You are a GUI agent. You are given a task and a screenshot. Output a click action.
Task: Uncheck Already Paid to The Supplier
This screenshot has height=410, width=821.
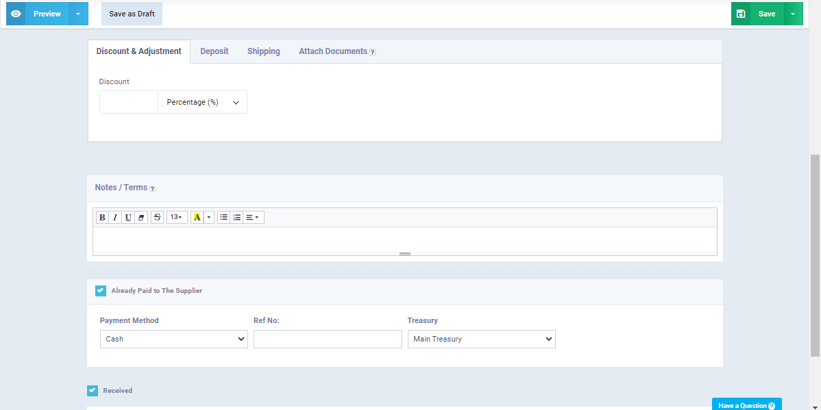(101, 291)
